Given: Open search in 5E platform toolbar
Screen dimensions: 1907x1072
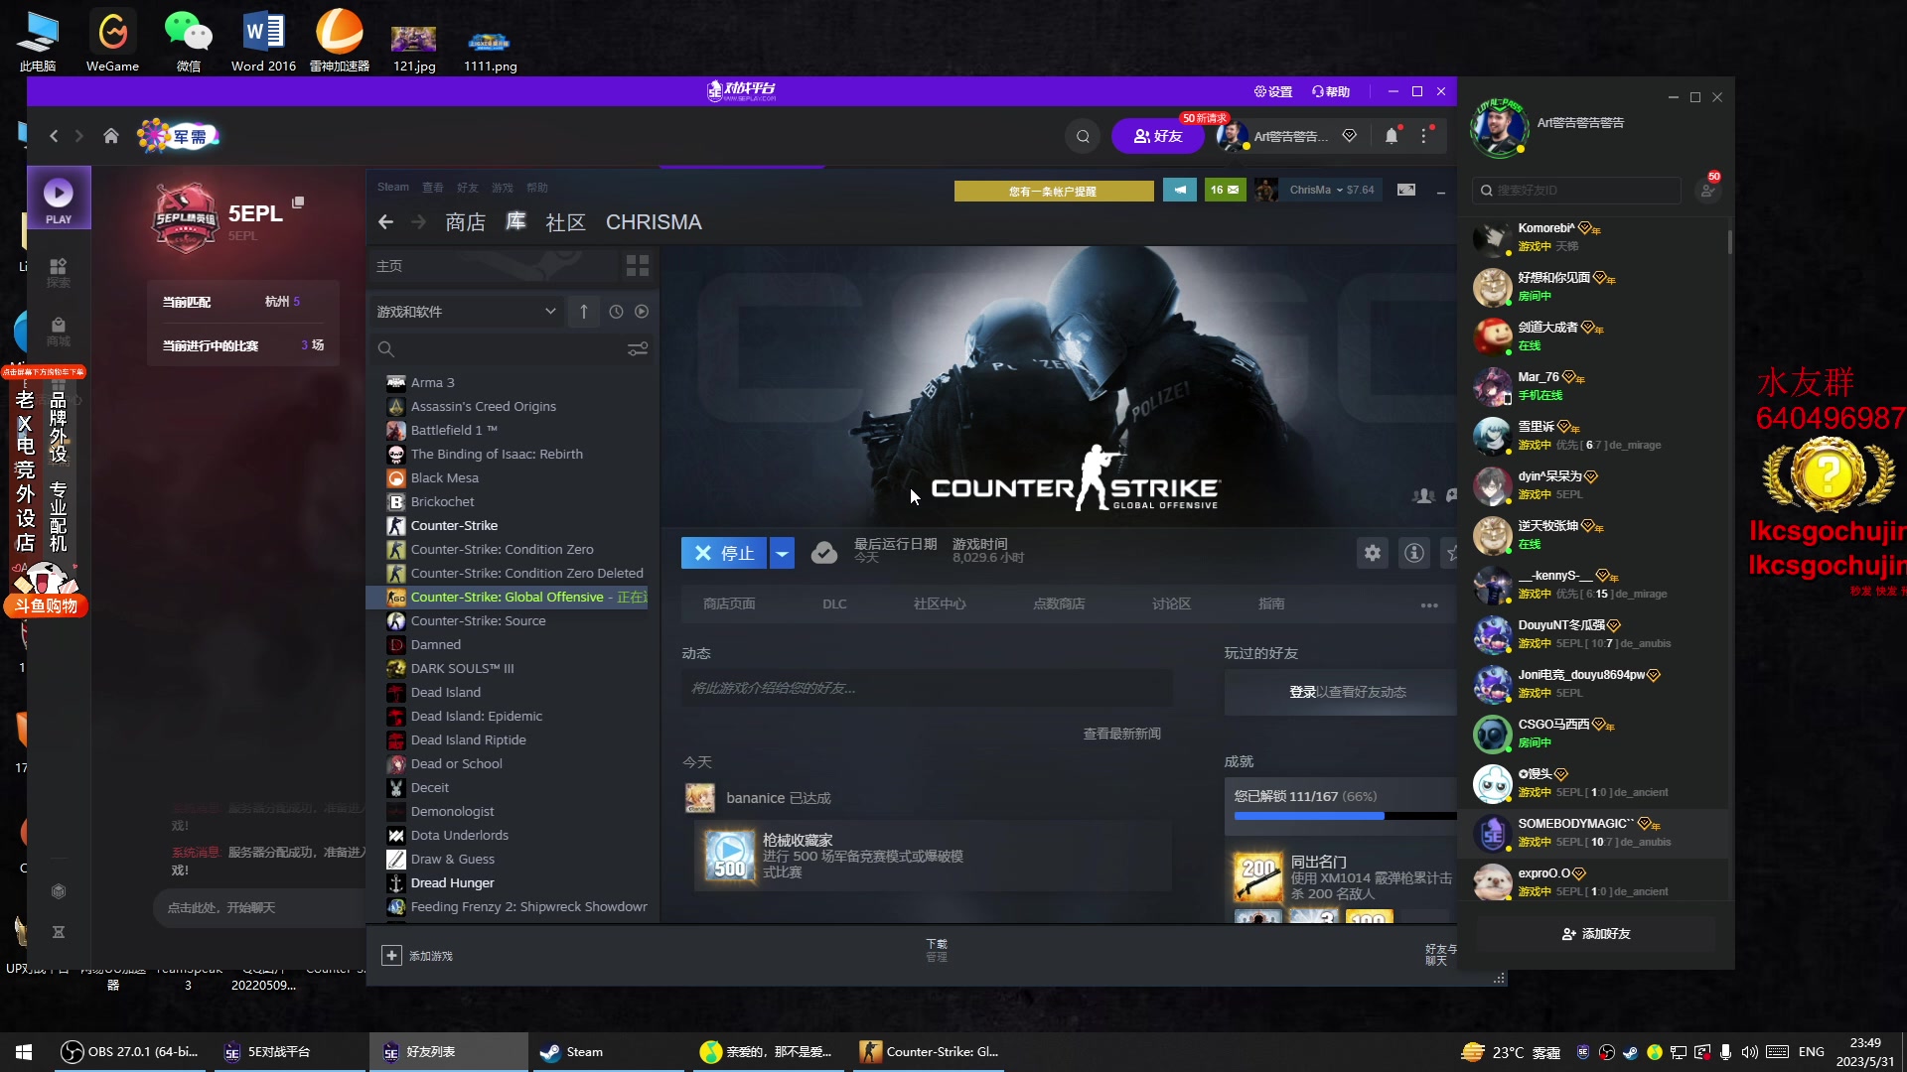Looking at the screenshot, I should tap(1084, 137).
